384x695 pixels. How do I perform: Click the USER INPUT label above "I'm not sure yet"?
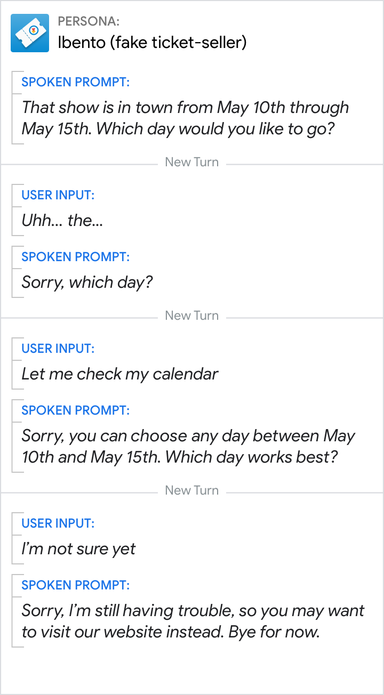pyautogui.click(x=58, y=523)
